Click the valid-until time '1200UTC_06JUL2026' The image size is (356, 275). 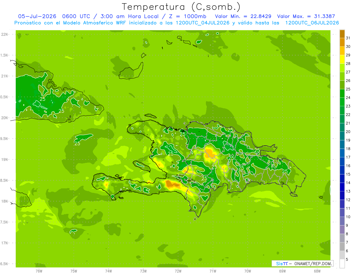tap(312, 23)
